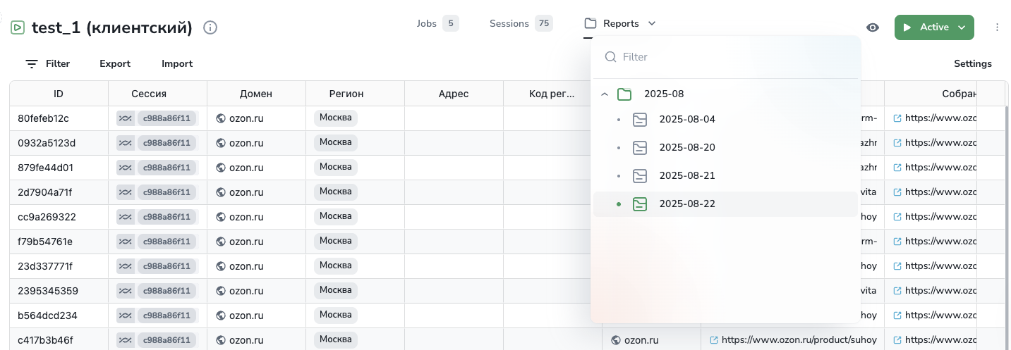Select the 2025-08-22 report
1011x350 pixels.
click(686, 204)
